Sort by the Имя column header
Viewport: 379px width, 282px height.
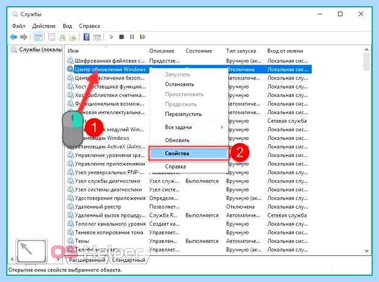[73, 51]
